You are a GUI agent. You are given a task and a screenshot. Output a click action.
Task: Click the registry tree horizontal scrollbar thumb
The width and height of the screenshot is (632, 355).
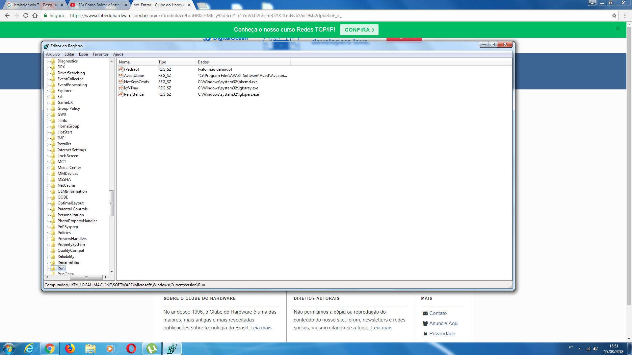coord(86,277)
